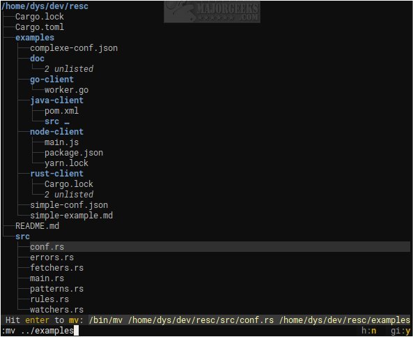The image size is (413, 337).
Task: Select rules.rs file
Action: (49, 299)
